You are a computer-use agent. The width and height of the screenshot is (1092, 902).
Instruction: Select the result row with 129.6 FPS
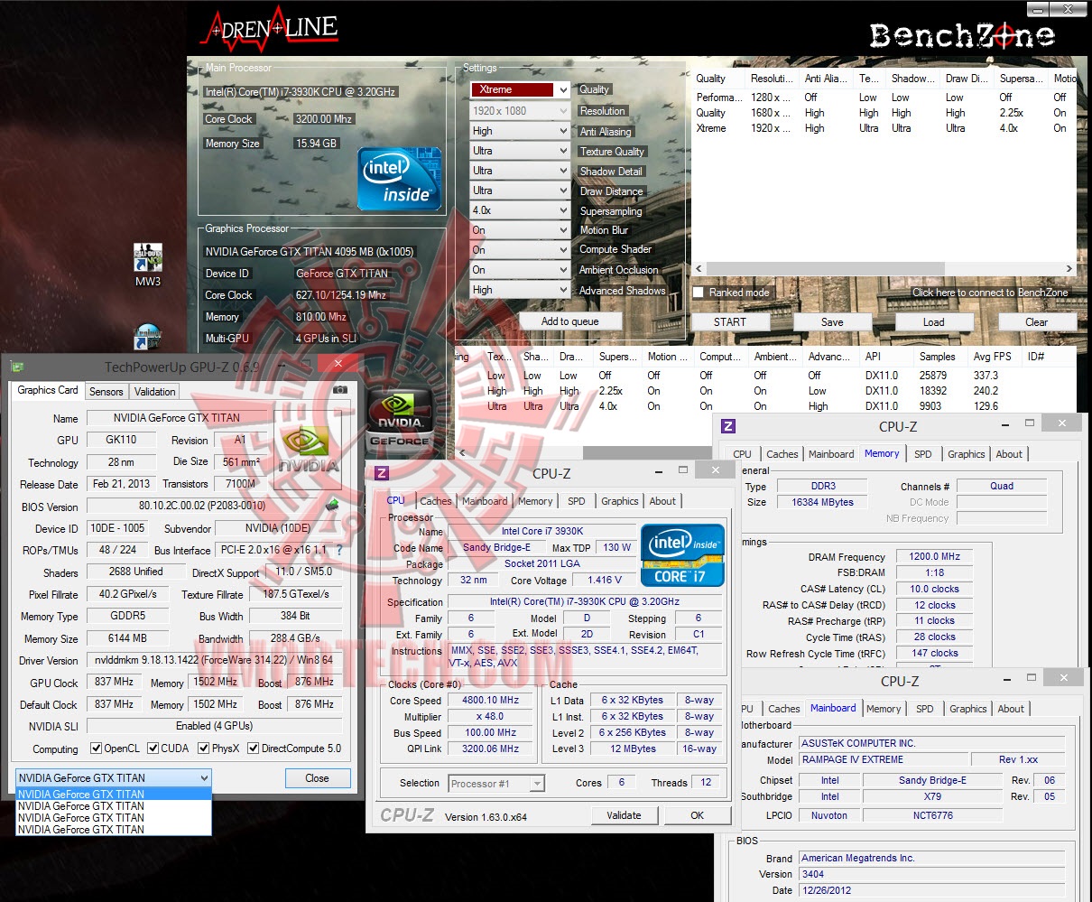tap(767, 406)
